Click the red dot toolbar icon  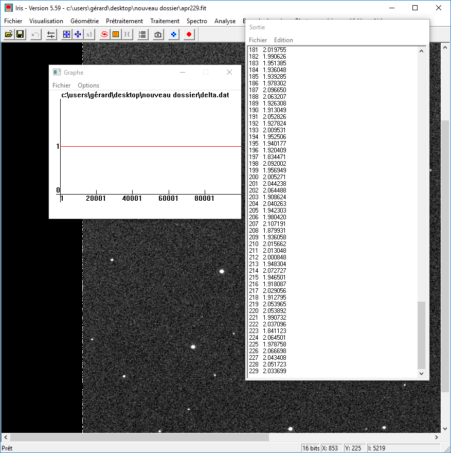pos(189,34)
